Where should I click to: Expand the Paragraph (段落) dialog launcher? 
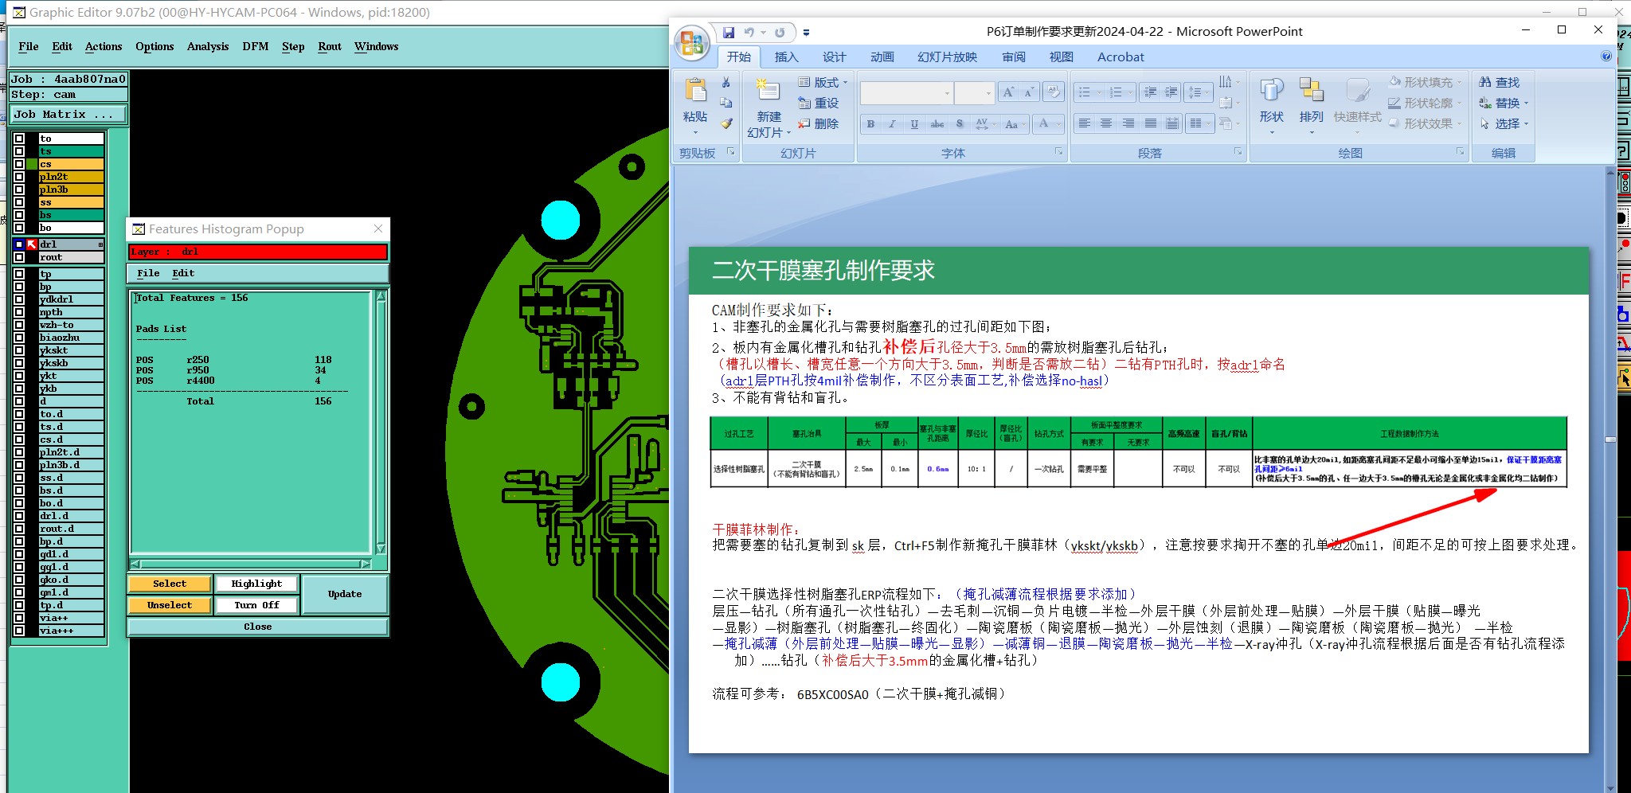pyautogui.click(x=1238, y=151)
